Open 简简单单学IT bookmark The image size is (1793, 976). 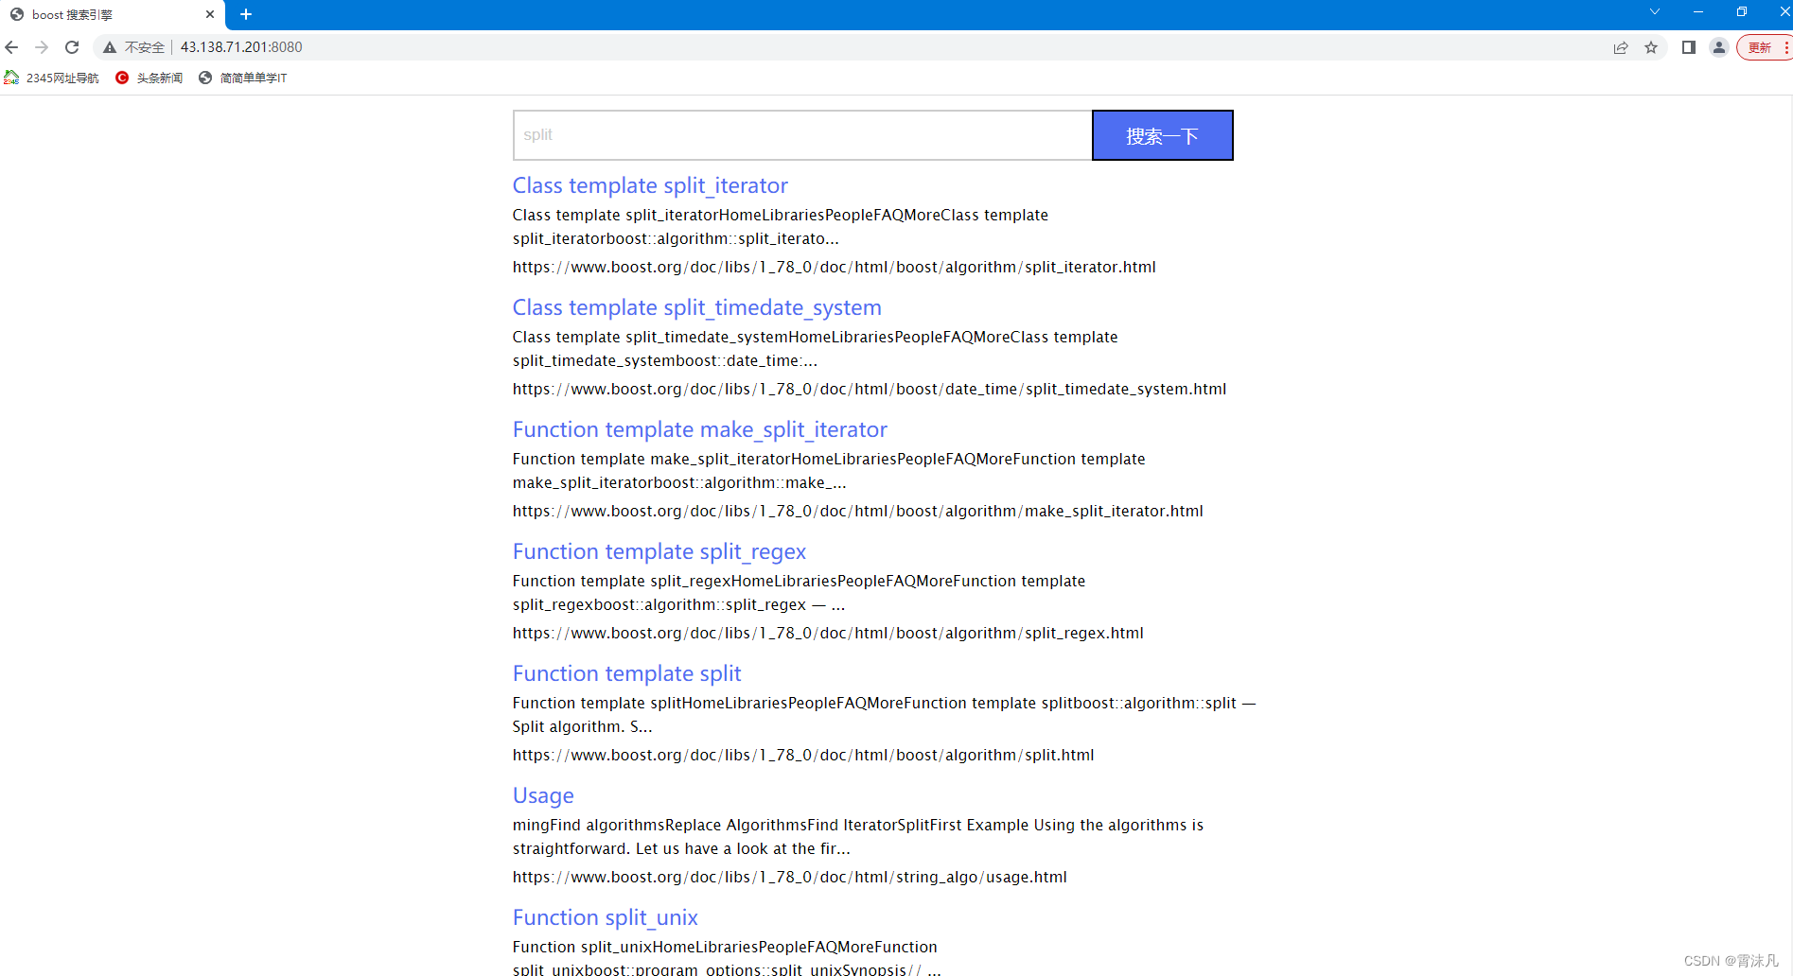pos(243,78)
